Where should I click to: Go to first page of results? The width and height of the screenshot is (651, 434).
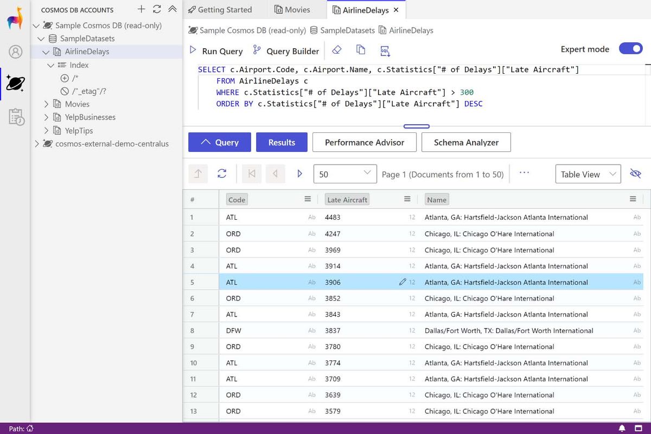(252, 174)
